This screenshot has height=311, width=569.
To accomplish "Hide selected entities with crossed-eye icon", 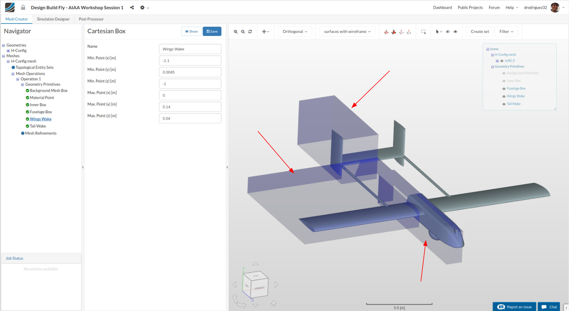I will pos(448,32).
